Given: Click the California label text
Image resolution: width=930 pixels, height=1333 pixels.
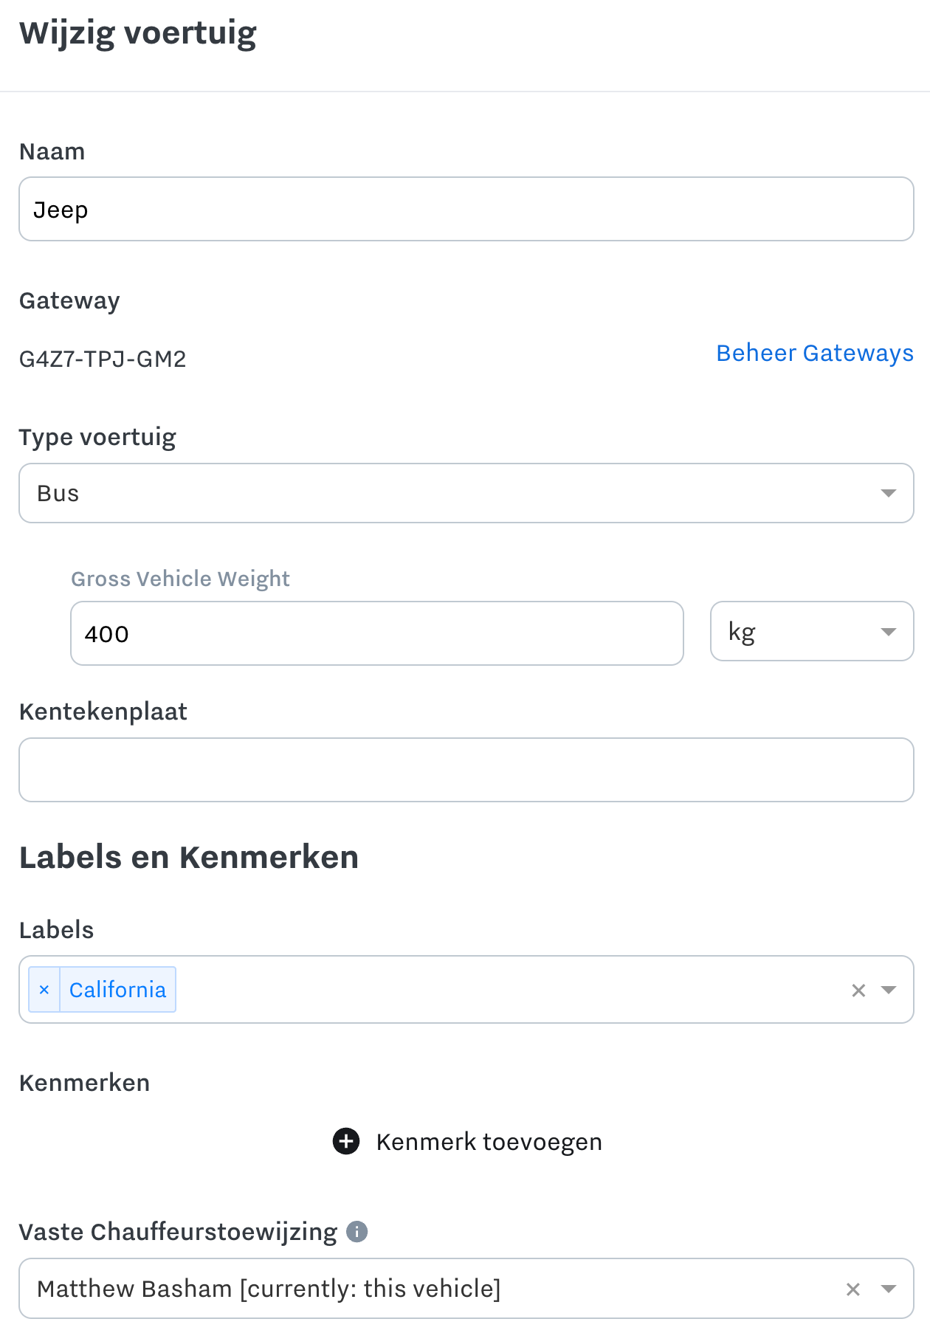Looking at the screenshot, I should point(118,990).
